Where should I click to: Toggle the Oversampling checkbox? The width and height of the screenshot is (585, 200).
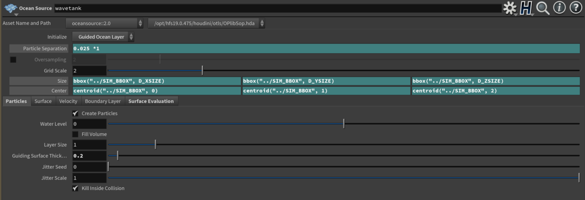(x=13, y=60)
